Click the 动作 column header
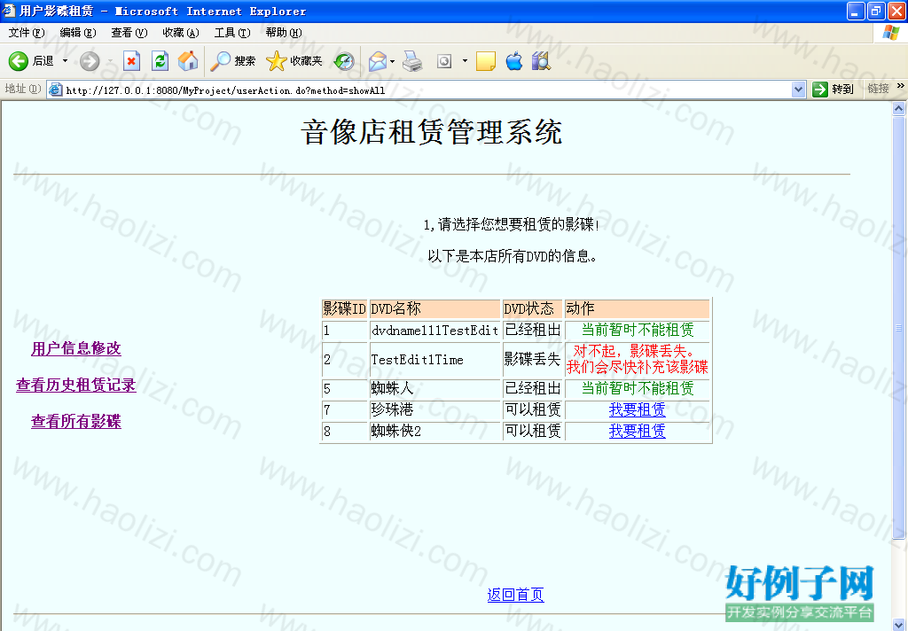 (x=637, y=308)
